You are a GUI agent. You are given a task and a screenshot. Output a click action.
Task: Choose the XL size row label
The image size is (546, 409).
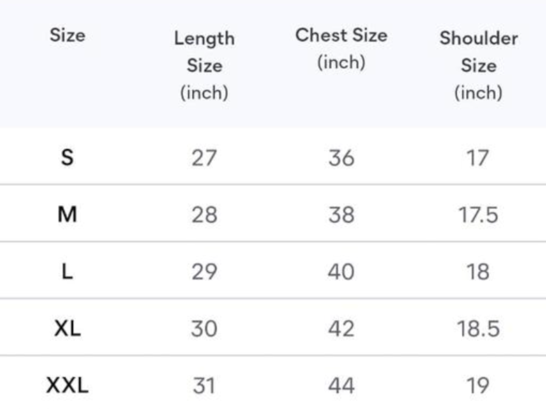coord(67,328)
